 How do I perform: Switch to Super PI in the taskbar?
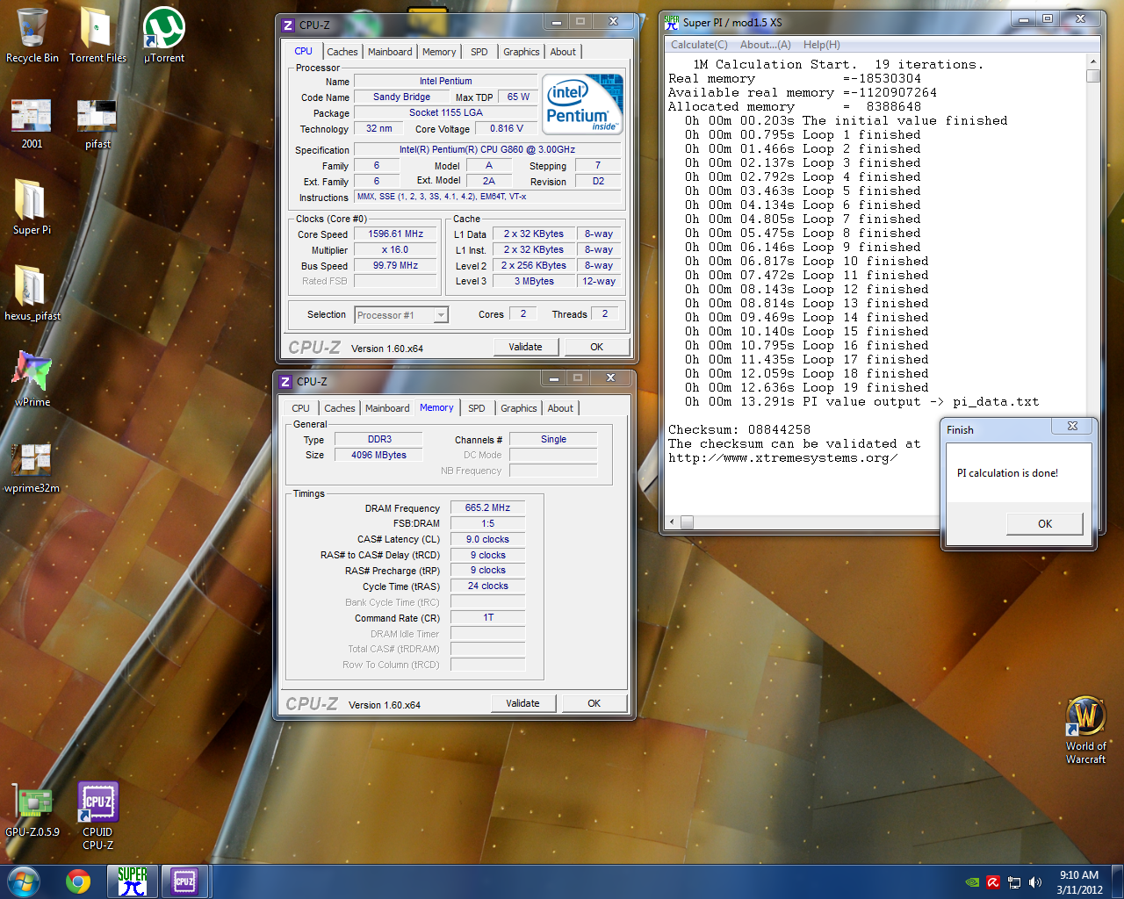click(x=132, y=881)
